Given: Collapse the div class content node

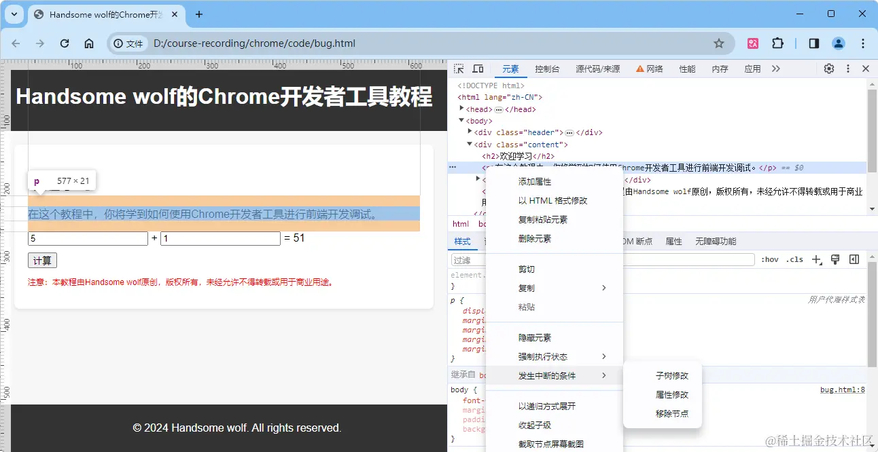Looking at the screenshot, I should (470, 144).
